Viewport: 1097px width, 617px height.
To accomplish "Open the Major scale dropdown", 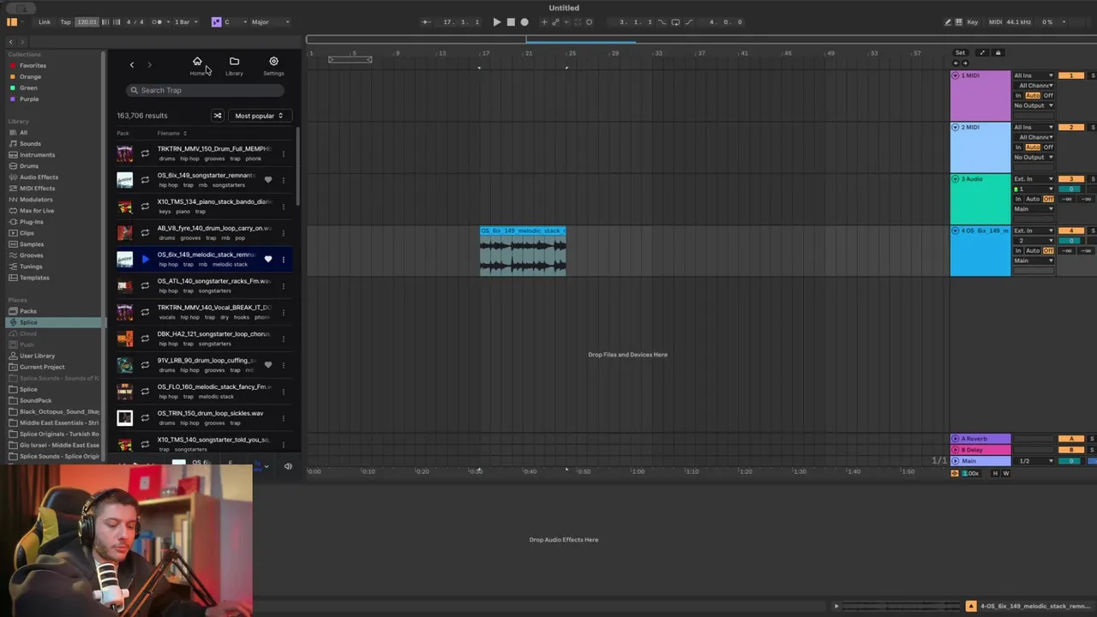I will coord(270,22).
